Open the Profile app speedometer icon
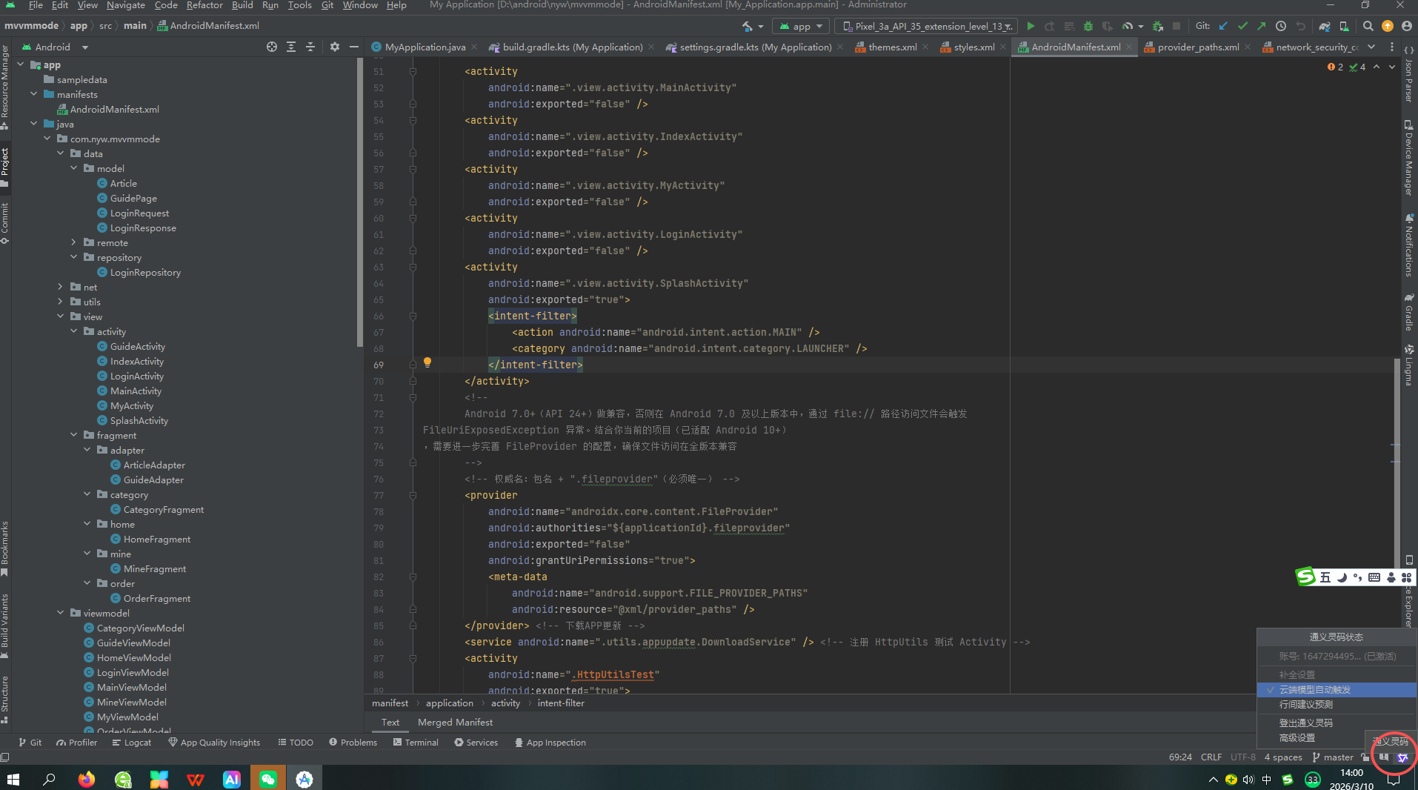Image resolution: width=1418 pixels, height=790 pixels. tap(1128, 26)
